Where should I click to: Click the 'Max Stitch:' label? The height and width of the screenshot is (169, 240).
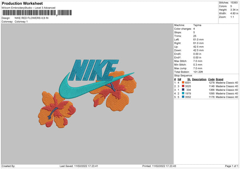coord(181,61)
